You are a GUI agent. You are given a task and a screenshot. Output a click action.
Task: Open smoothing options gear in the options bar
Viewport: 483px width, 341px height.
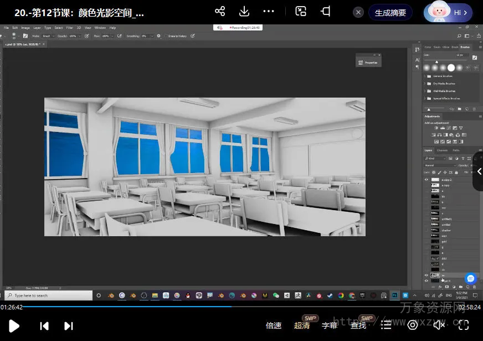159,36
